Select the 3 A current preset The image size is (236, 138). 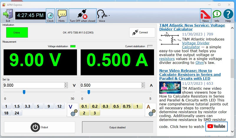pos(95,113)
